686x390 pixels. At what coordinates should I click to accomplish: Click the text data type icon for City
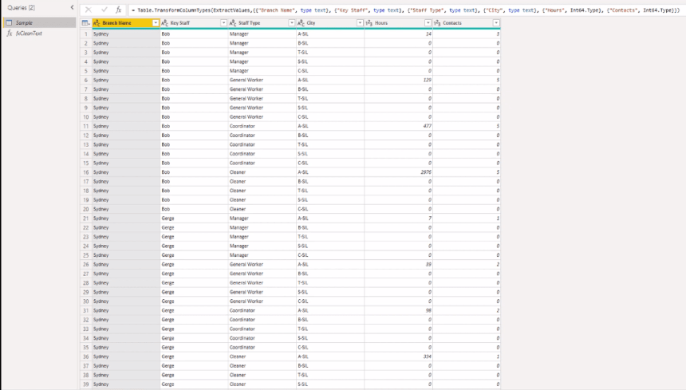point(301,23)
